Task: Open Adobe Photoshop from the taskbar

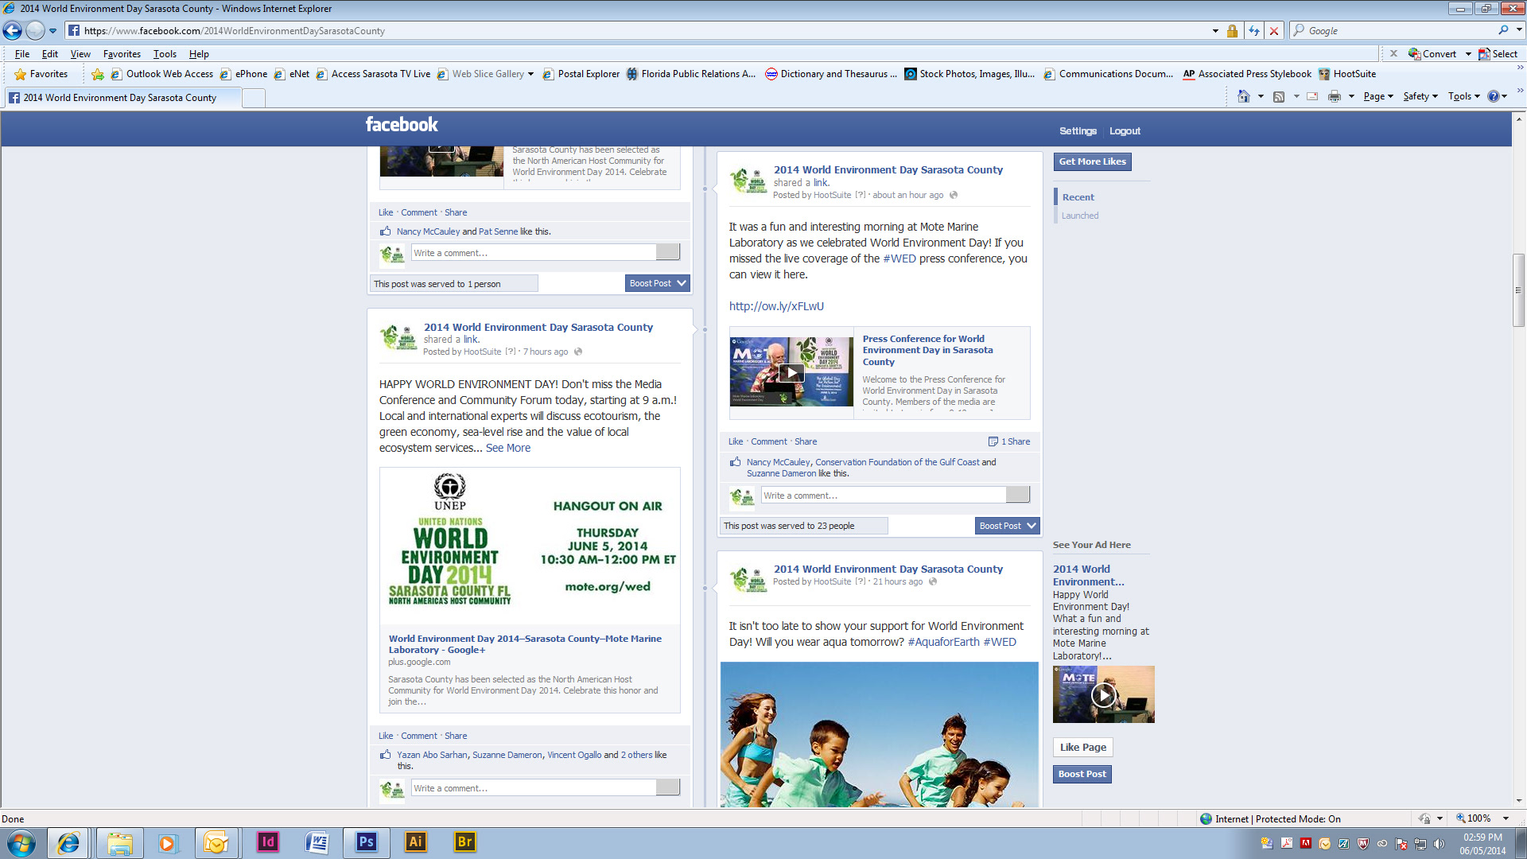Action: point(366,842)
